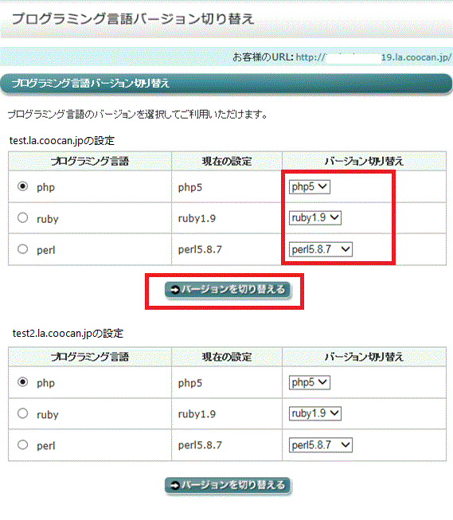
Task: Open the customer URL link ending in la.coocan.jp
Action: pos(373,57)
